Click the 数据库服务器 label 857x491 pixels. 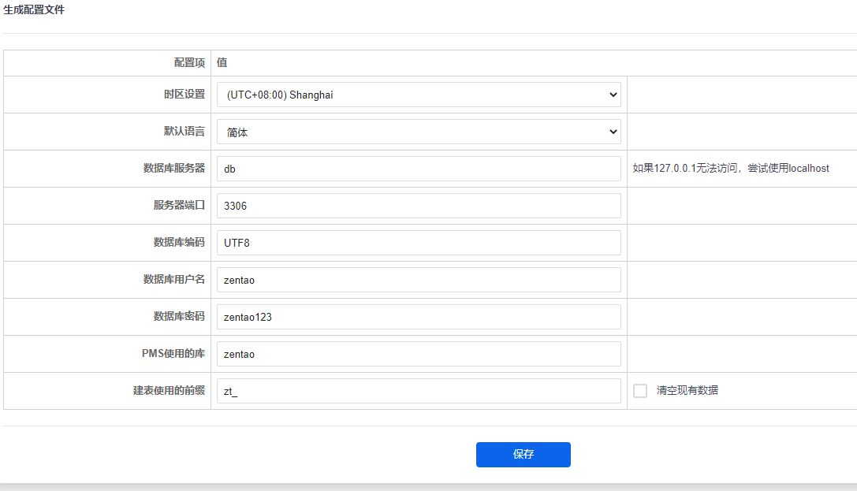[x=174, y=168]
